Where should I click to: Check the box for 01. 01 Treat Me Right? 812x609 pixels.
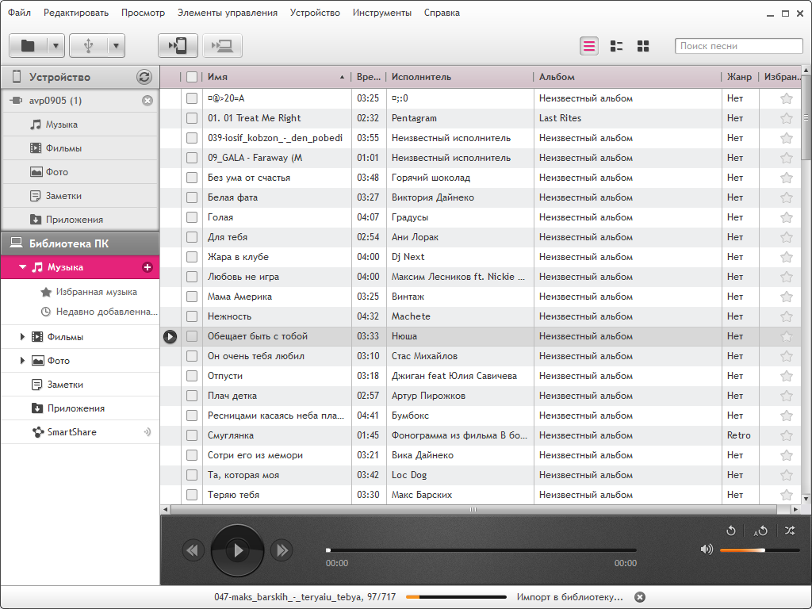pos(192,118)
